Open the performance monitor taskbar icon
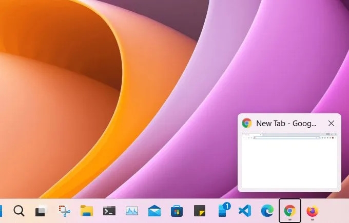 tap(132, 211)
